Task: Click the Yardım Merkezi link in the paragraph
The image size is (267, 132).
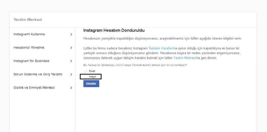Action: pos(184,58)
